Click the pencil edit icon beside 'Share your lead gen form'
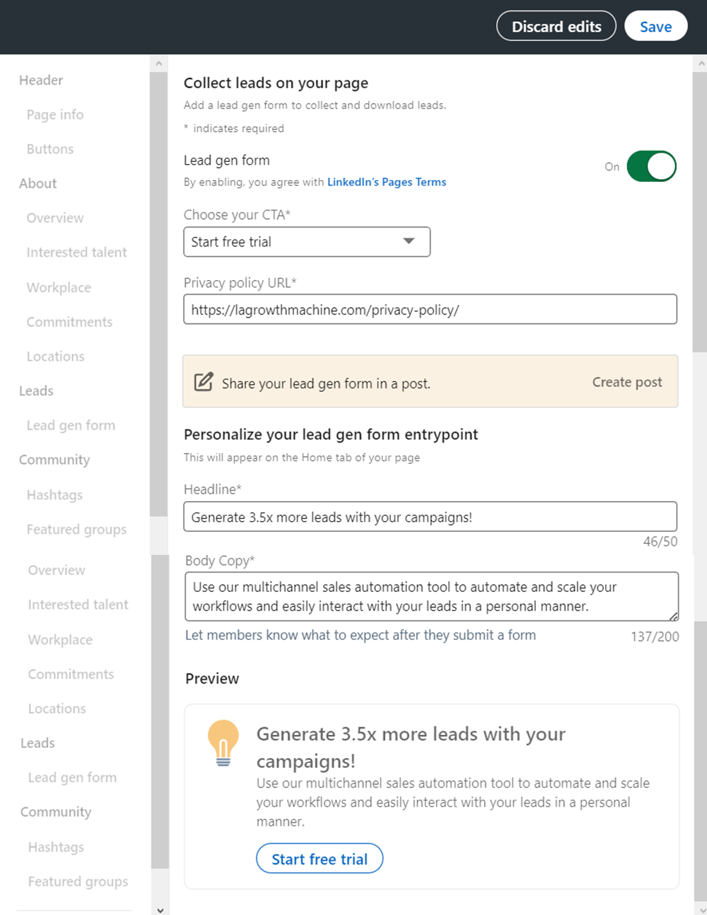Screen dimensions: 707x915 203,381
